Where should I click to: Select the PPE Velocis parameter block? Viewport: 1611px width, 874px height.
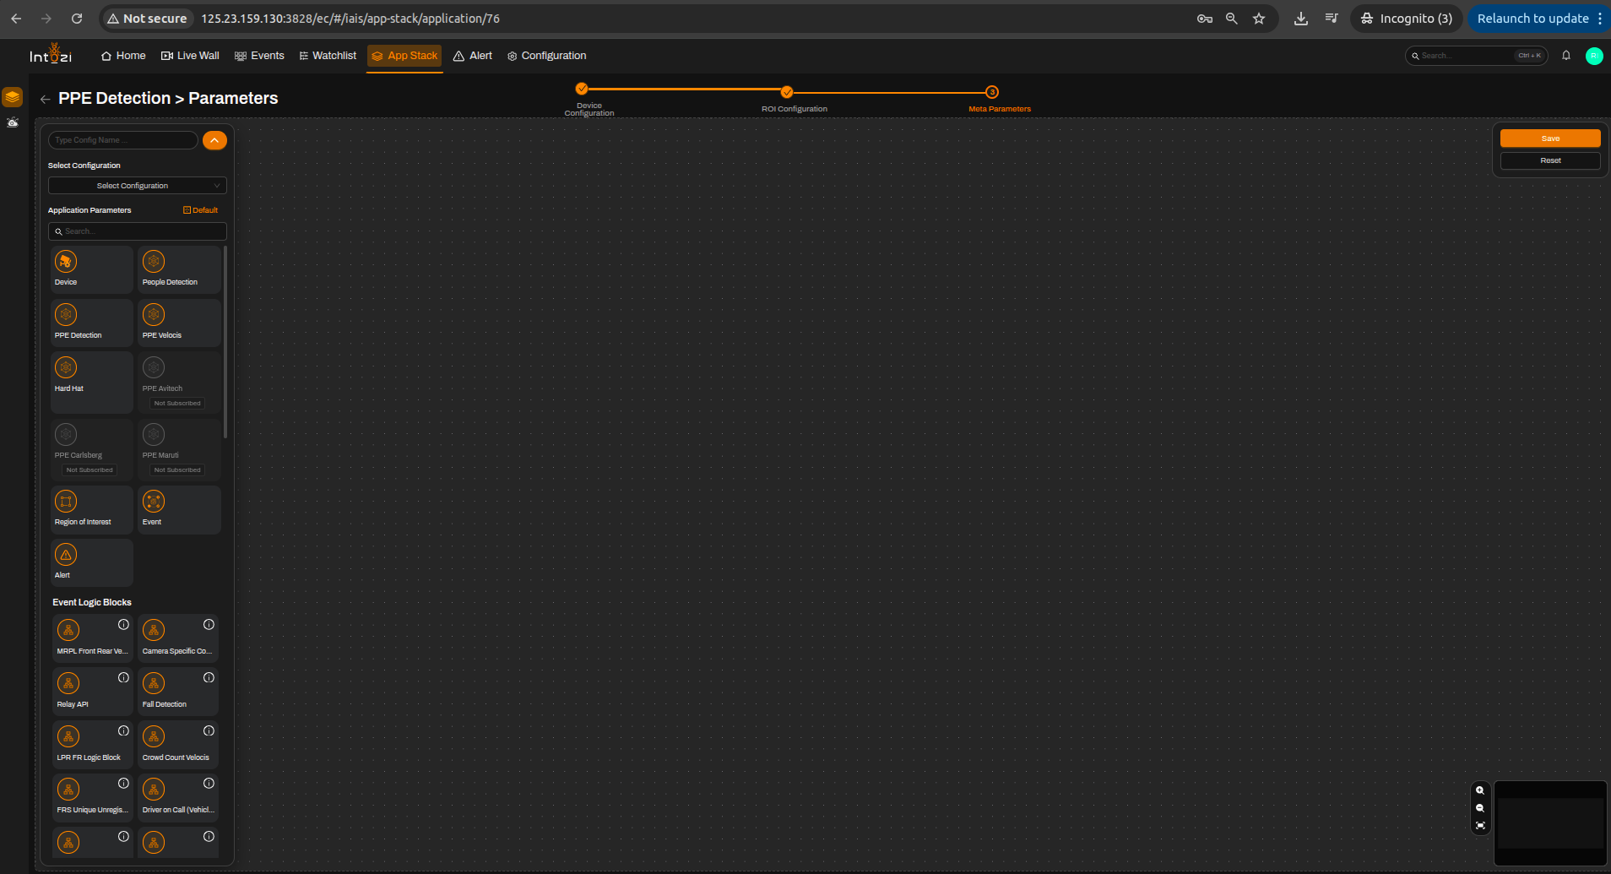(x=179, y=323)
